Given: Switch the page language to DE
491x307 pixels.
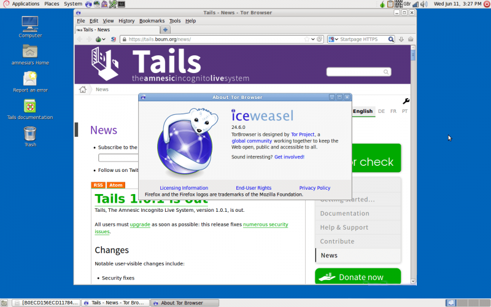Looking at the screenshot, I should (381, 111).
